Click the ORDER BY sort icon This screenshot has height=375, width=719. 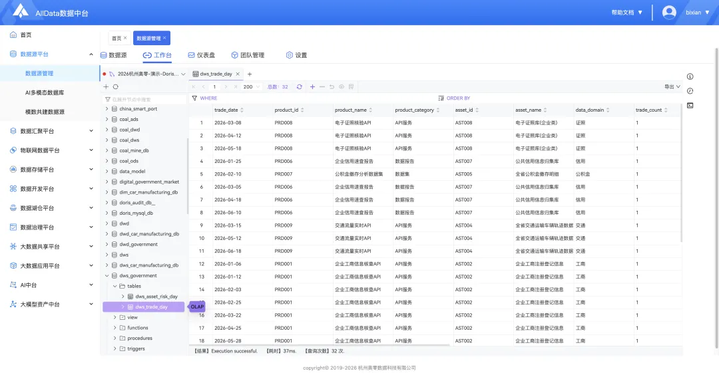tap(441, 98)
